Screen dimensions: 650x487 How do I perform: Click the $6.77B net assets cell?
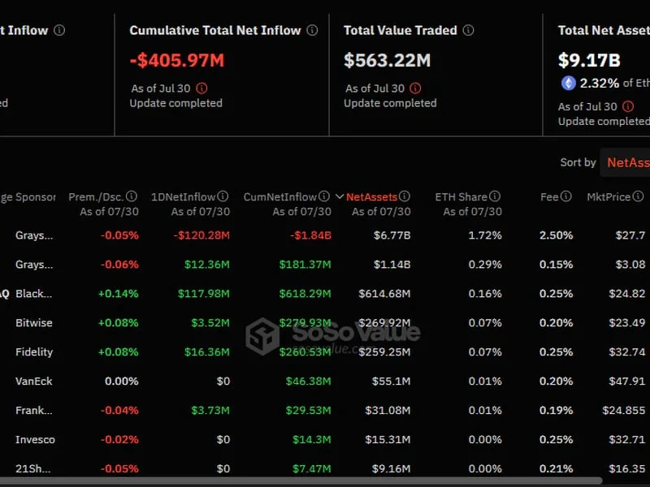pyautogui.click(x=392, y=235)
